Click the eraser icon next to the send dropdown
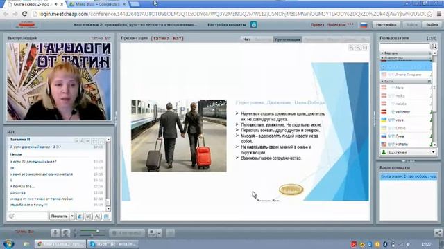 click(80, 216)
